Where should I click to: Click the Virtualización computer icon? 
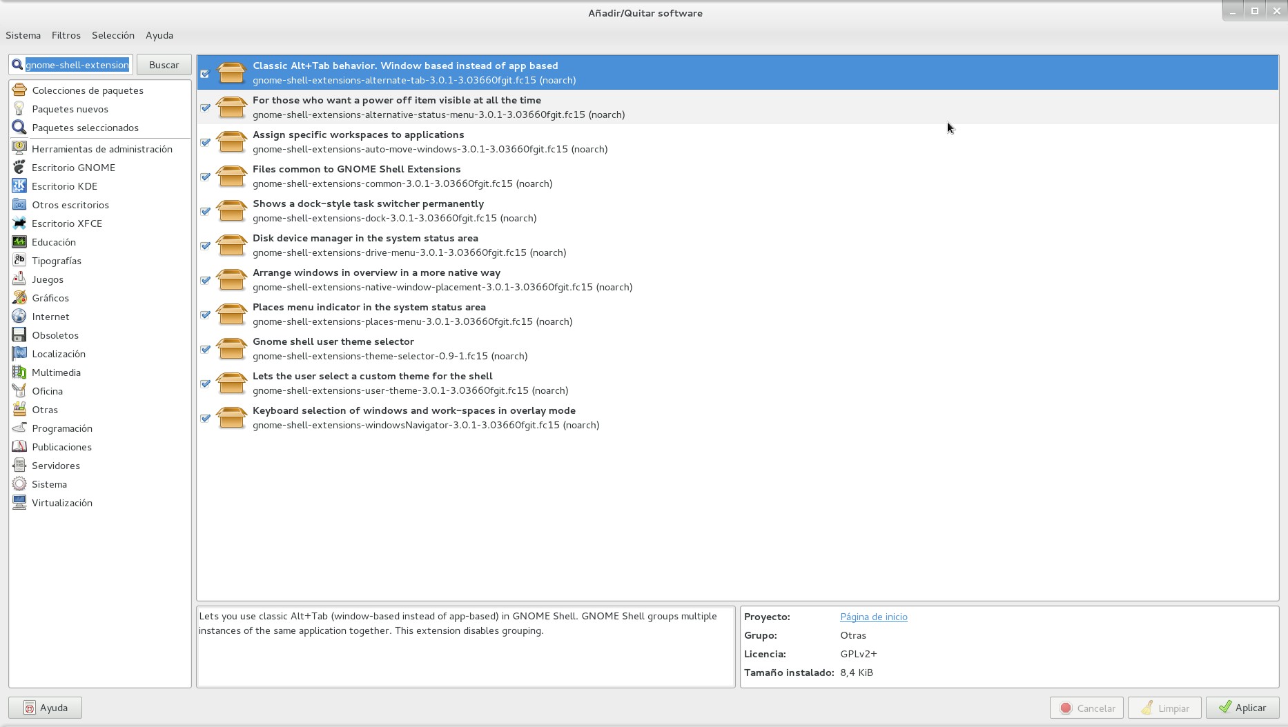pyautogui.click(x=19, y=503)
